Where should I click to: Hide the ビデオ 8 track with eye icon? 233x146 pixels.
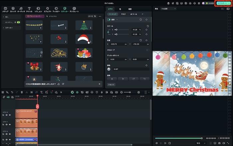[x=10, y=115]
